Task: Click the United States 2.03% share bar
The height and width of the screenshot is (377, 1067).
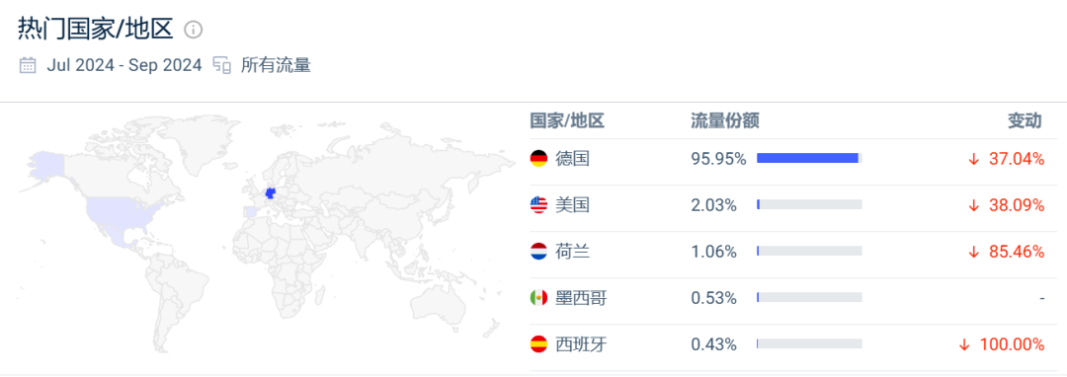Action: [x=809, y=204]
